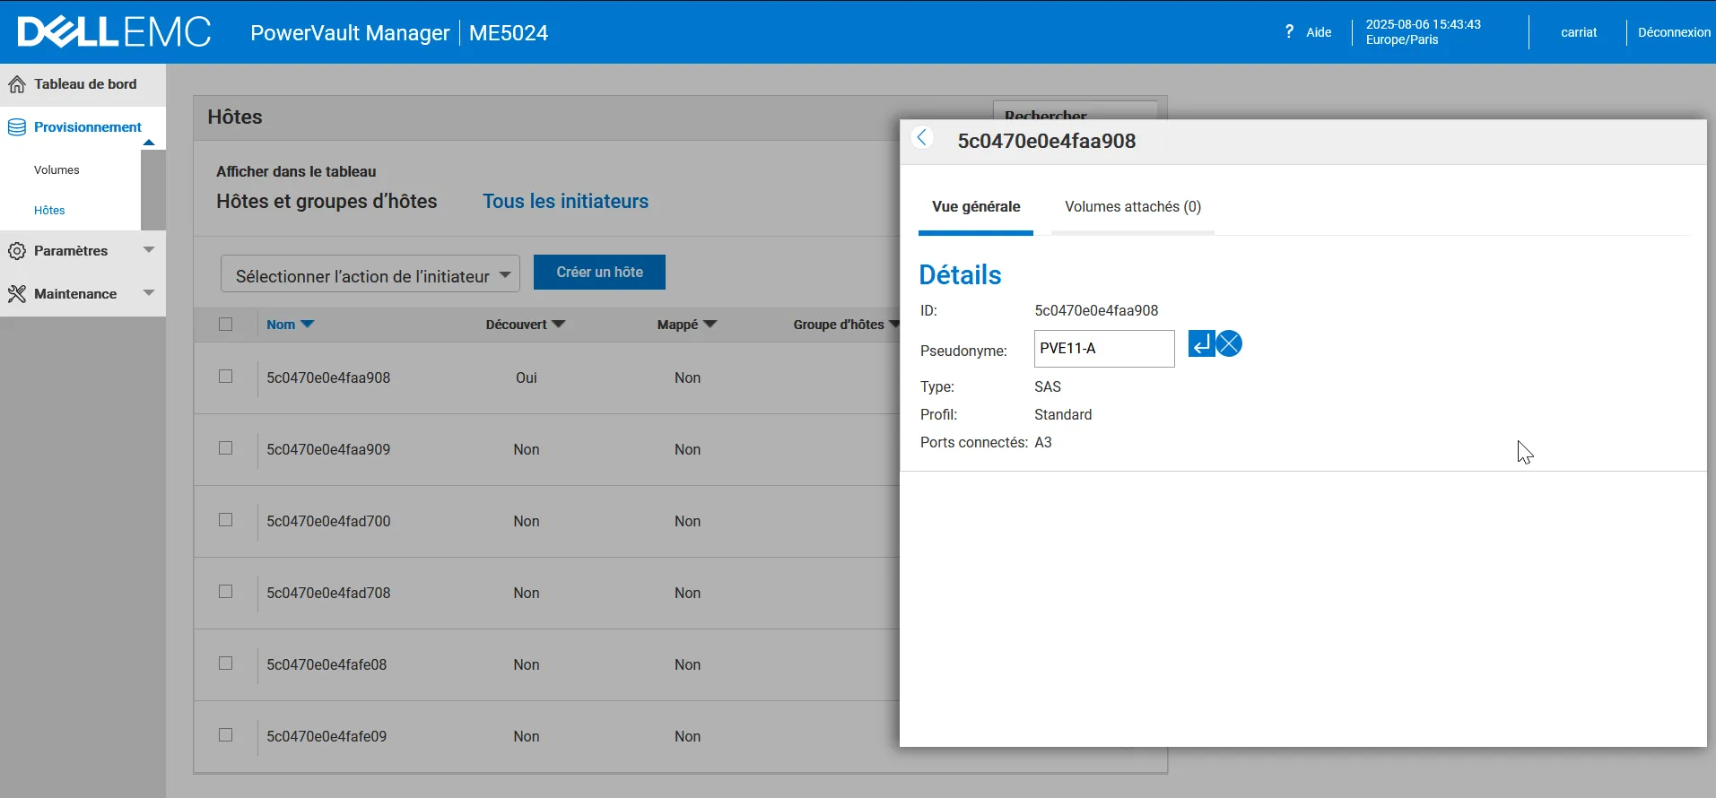
Task: Select the checkbox for 5c0470e0e4fad700
Action: [226, 520]
